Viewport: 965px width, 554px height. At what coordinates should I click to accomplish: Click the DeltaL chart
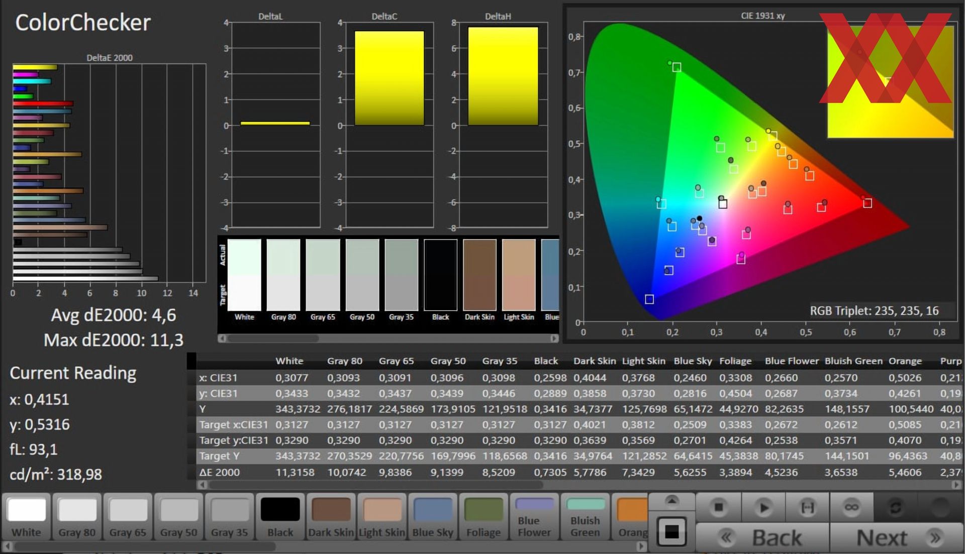(x=275, y=125)
